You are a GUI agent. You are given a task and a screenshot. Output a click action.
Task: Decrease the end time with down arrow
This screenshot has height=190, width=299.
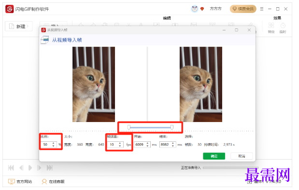tap(173, 146)
